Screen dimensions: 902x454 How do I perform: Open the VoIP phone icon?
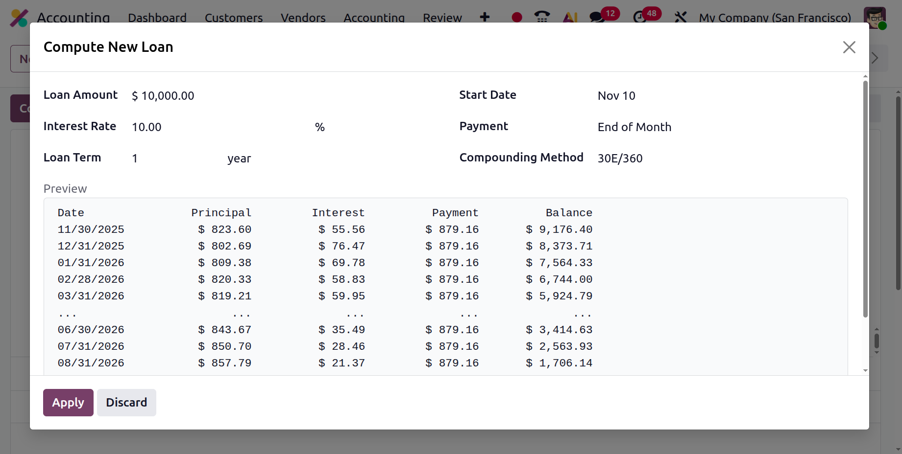point(542,17)
